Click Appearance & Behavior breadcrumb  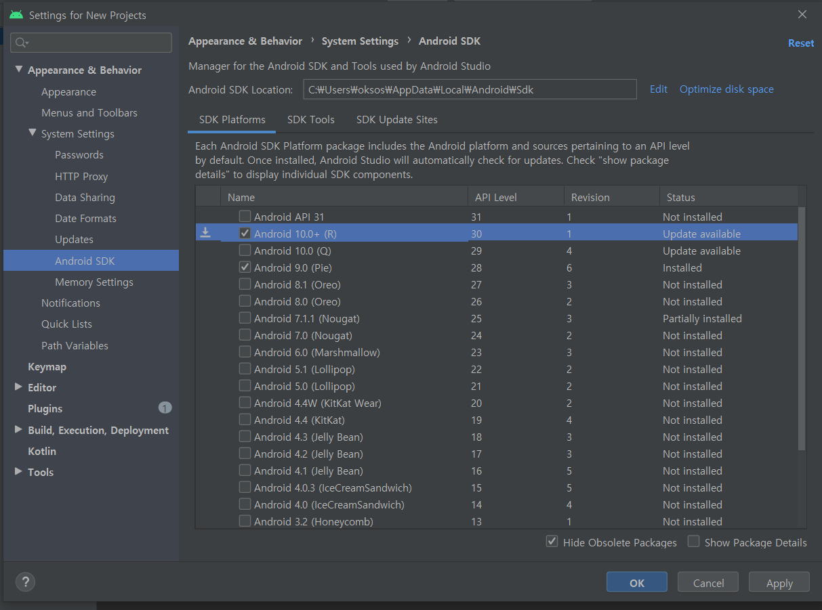click(245, 41)
